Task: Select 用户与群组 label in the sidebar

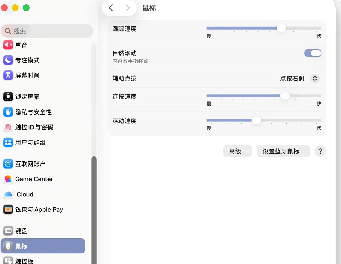Action: pos(30,142)
